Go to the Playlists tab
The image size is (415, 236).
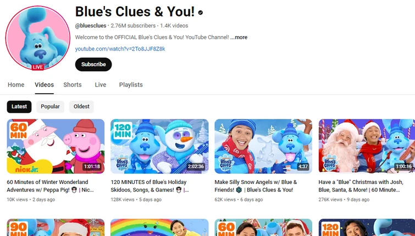[131, 85]
